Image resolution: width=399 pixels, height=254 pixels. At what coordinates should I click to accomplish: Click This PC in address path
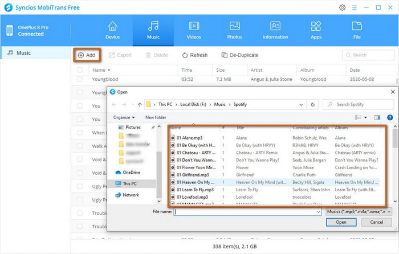(165, 104)
